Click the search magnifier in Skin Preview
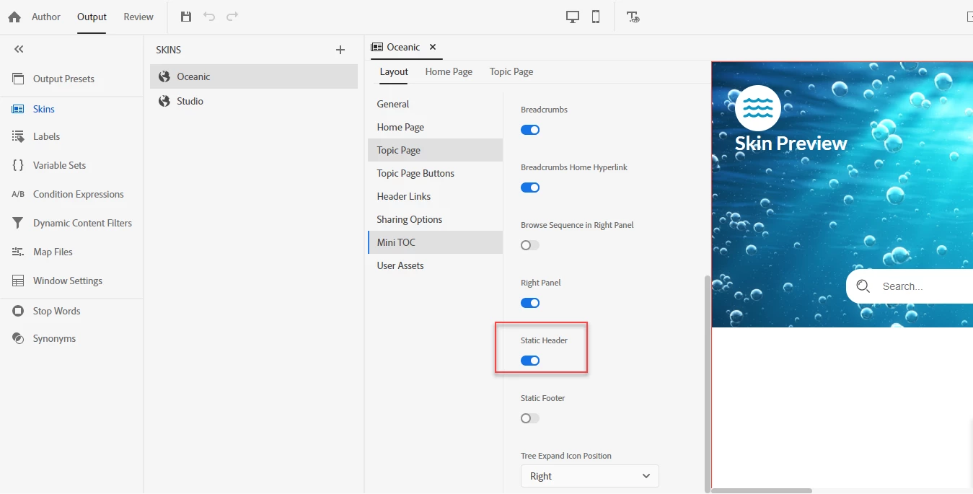This screenshot has height=494, width=973. 863,286
